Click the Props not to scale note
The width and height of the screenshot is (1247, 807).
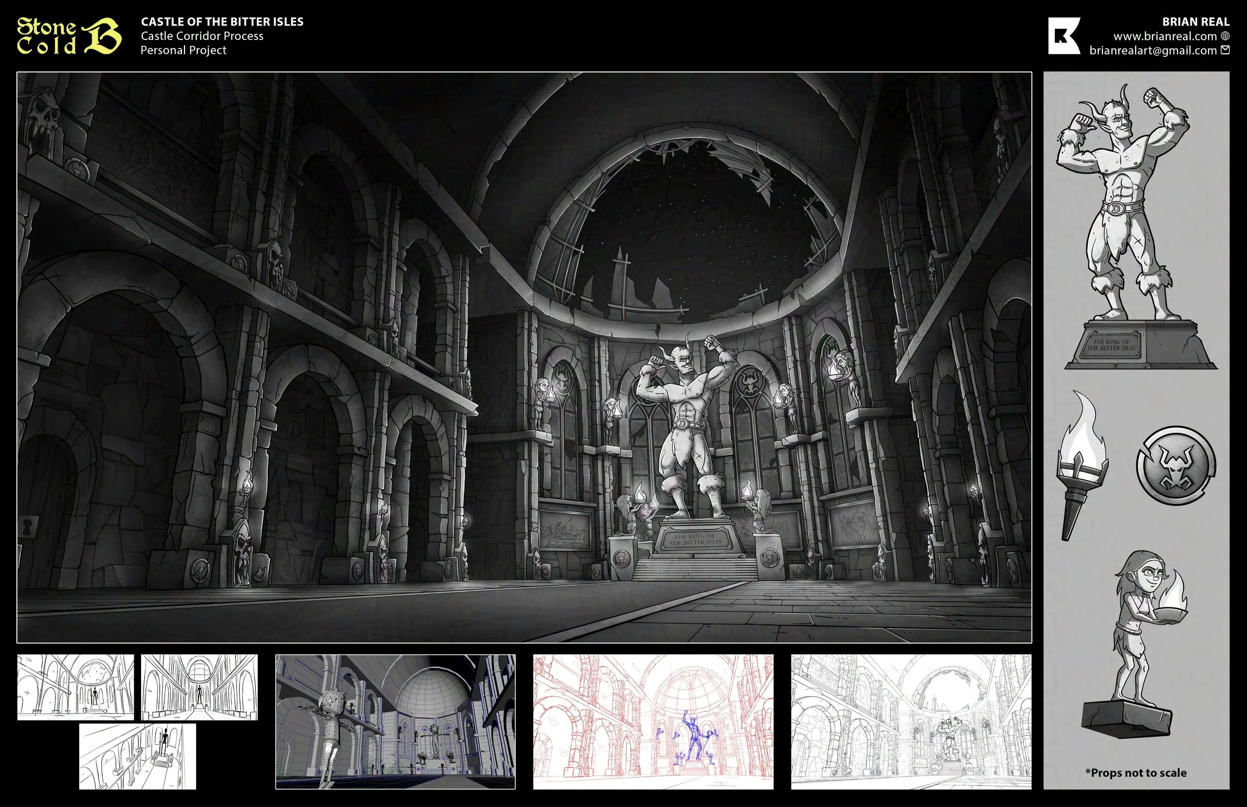[1135, 773]
